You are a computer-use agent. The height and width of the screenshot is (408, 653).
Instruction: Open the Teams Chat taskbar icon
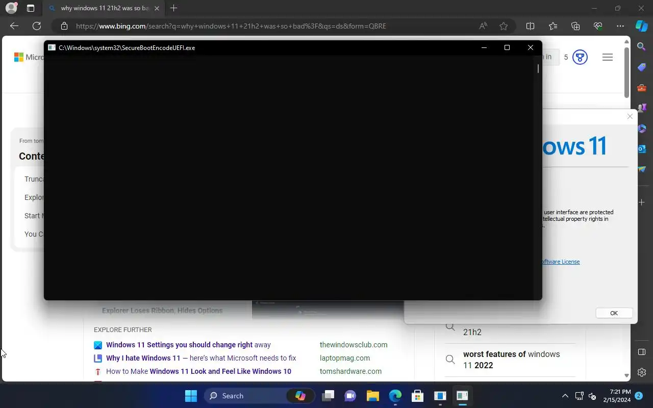pos(350,396)
